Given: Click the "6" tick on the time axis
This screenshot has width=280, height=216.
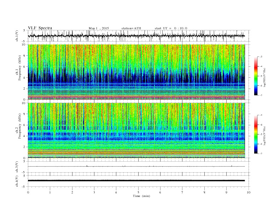Looking at the screenshot, I should click(x=160, y=192).
